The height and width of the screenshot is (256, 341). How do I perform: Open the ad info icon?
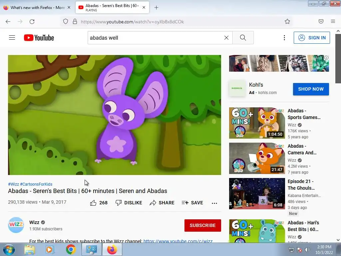click(326, 58)
